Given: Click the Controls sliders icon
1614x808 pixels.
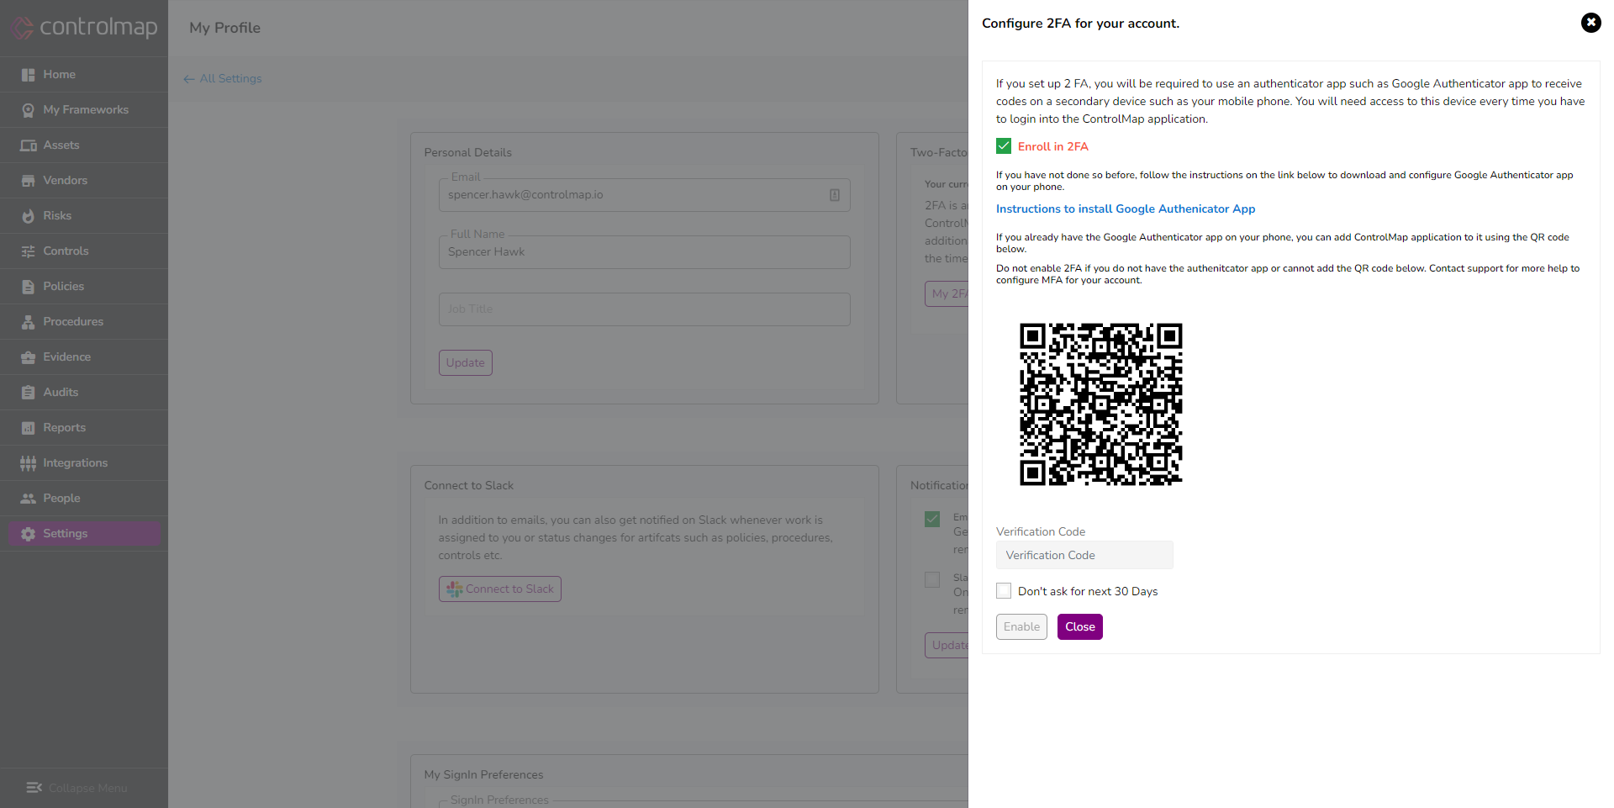Looking at the screenshot, I should [x=28, y=251].
